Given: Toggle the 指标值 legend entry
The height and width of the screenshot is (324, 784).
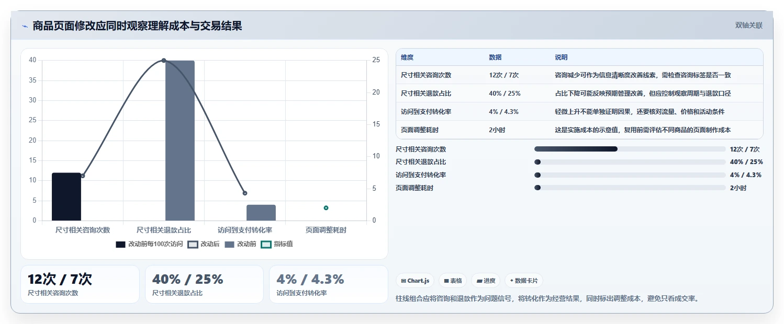Looking at the screenshot, I should [x=277, y=244].
